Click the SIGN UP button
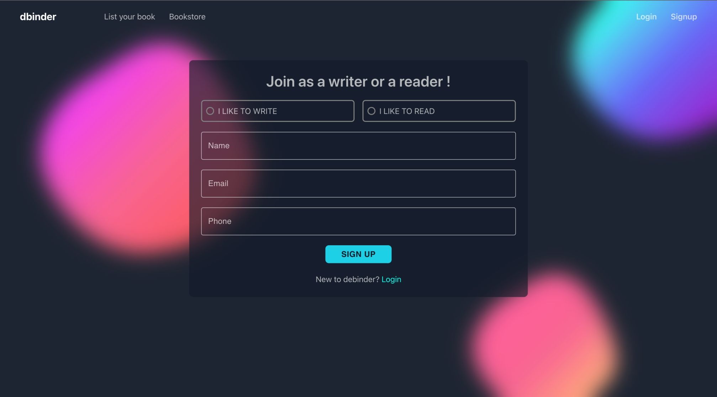717x397 pixels. click(x=358, y=254)
